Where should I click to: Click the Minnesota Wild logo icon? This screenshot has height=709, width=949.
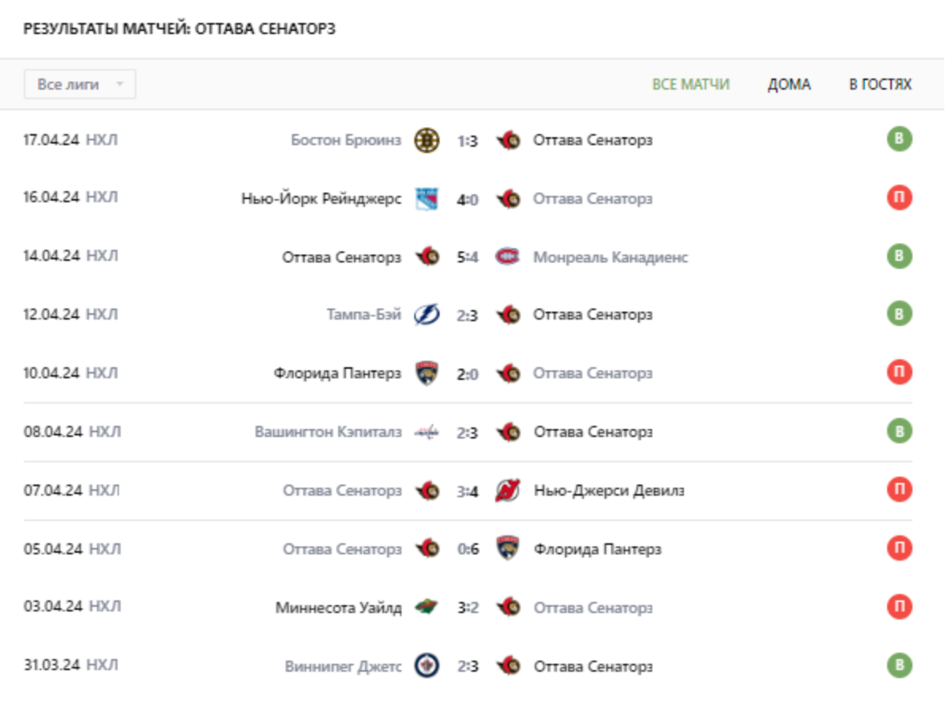(427, 608)
